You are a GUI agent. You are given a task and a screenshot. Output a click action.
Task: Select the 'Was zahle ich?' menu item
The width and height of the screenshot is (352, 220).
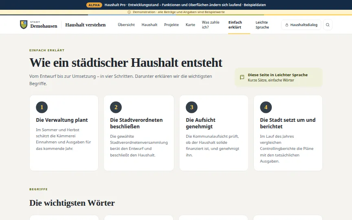tap(211, 25)
